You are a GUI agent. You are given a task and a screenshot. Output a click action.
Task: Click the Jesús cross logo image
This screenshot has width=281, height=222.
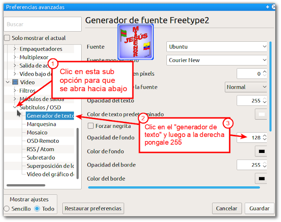point(136,42)
